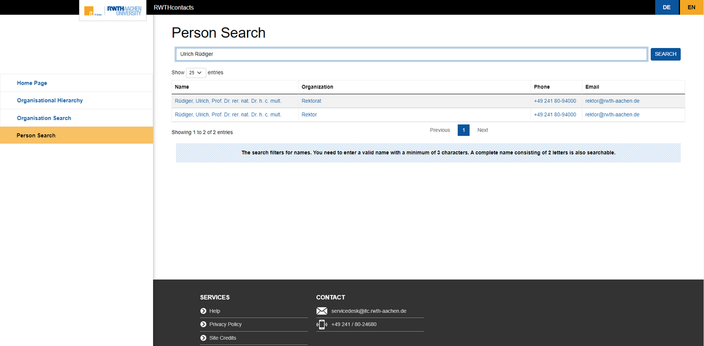Sort by the Name column header
This screenshot has width=704, height=346.
point(235,87)
